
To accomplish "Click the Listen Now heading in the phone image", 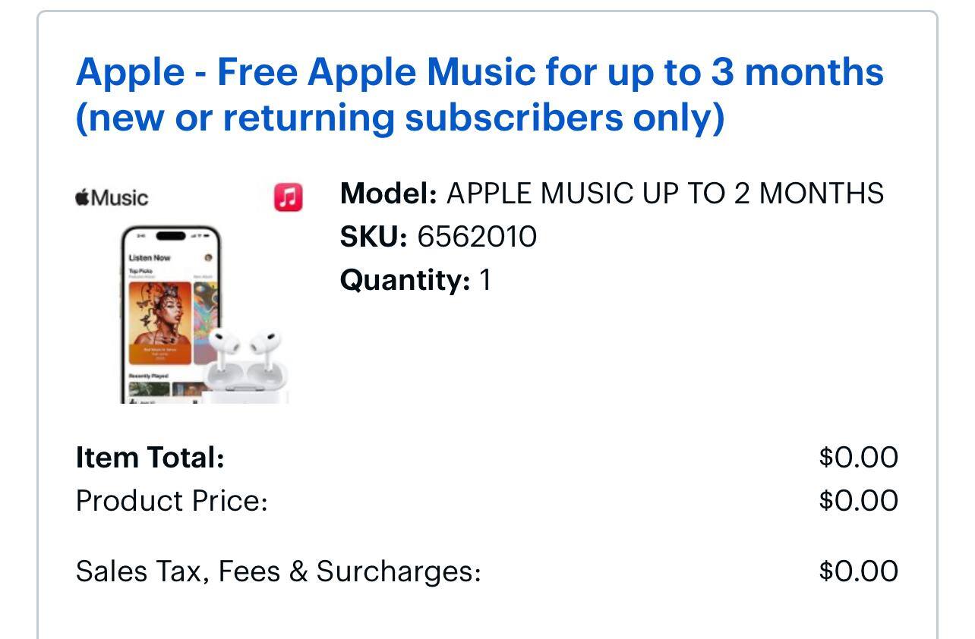I will click(150, 258).
